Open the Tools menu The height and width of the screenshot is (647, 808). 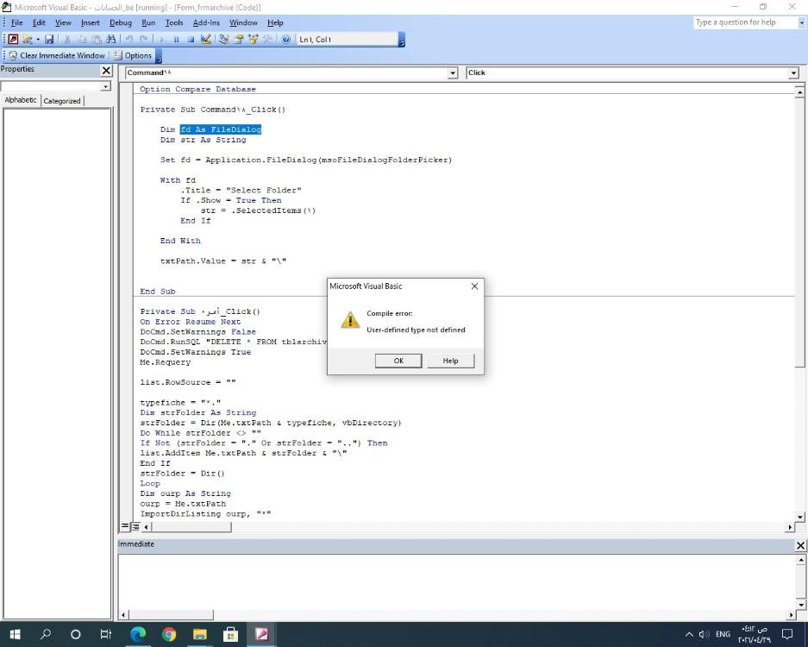(x=174, y=22)
